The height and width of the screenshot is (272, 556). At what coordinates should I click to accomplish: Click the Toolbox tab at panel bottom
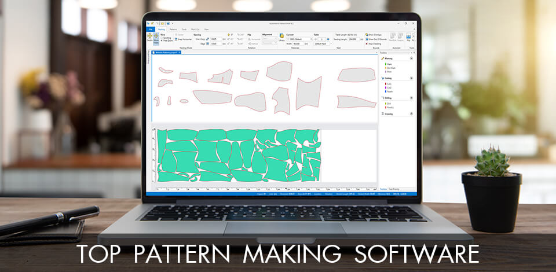pyautogui.click(x=383, y=189)
